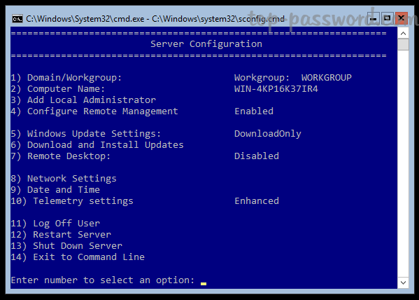This screenshot has width=419, height=300.
Task: Click the Remote Desktop Disabled status
Action: [x=257, y=156]
